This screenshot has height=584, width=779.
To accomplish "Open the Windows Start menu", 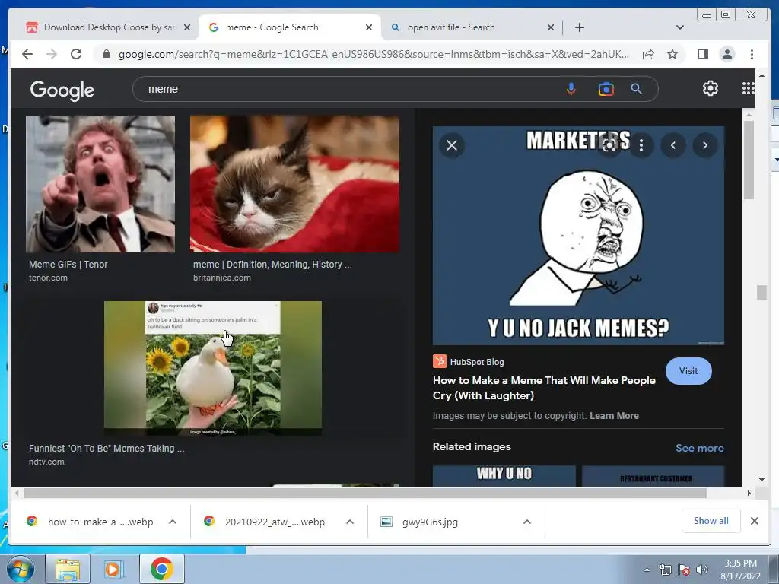I will [21, 569].
